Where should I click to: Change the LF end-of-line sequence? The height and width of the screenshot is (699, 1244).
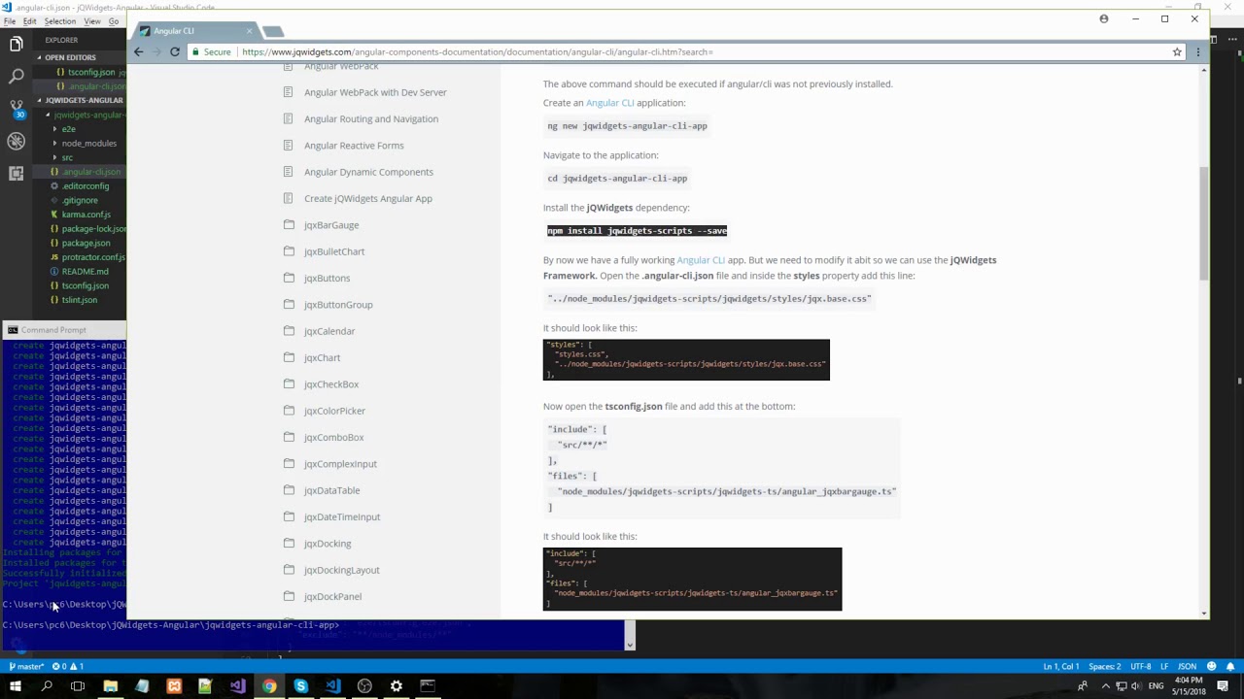1164,666
